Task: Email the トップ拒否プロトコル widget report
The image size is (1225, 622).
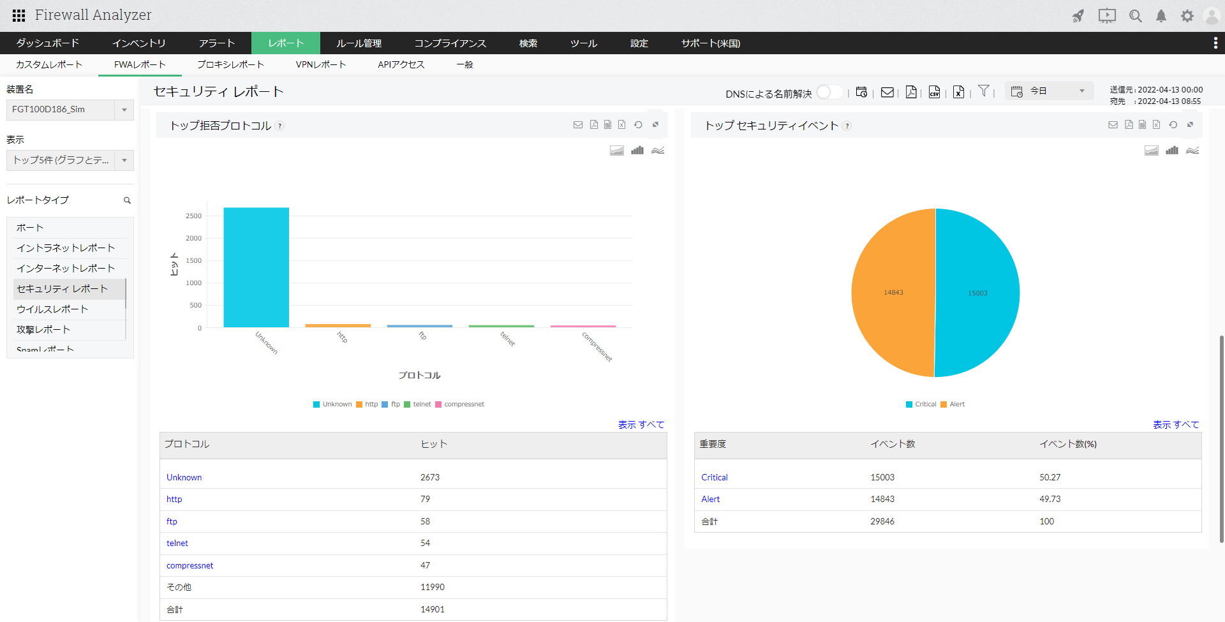Action: pos(578,125)
